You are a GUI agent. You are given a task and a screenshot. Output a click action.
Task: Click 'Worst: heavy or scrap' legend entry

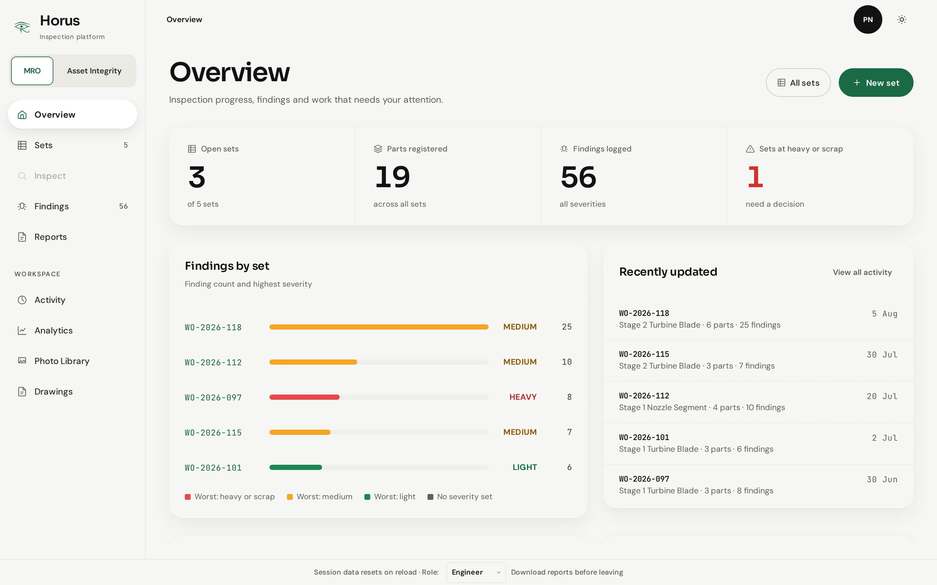[230, 497]
